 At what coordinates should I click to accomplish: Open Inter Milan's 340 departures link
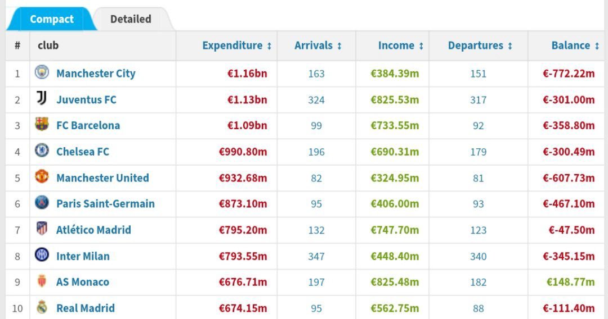479,256
